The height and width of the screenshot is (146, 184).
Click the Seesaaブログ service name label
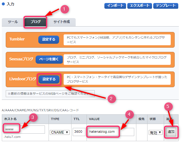point(21,59)
